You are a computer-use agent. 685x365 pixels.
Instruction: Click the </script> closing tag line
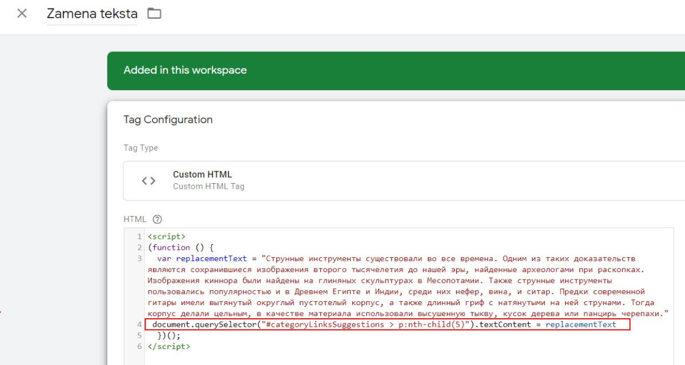168,346
